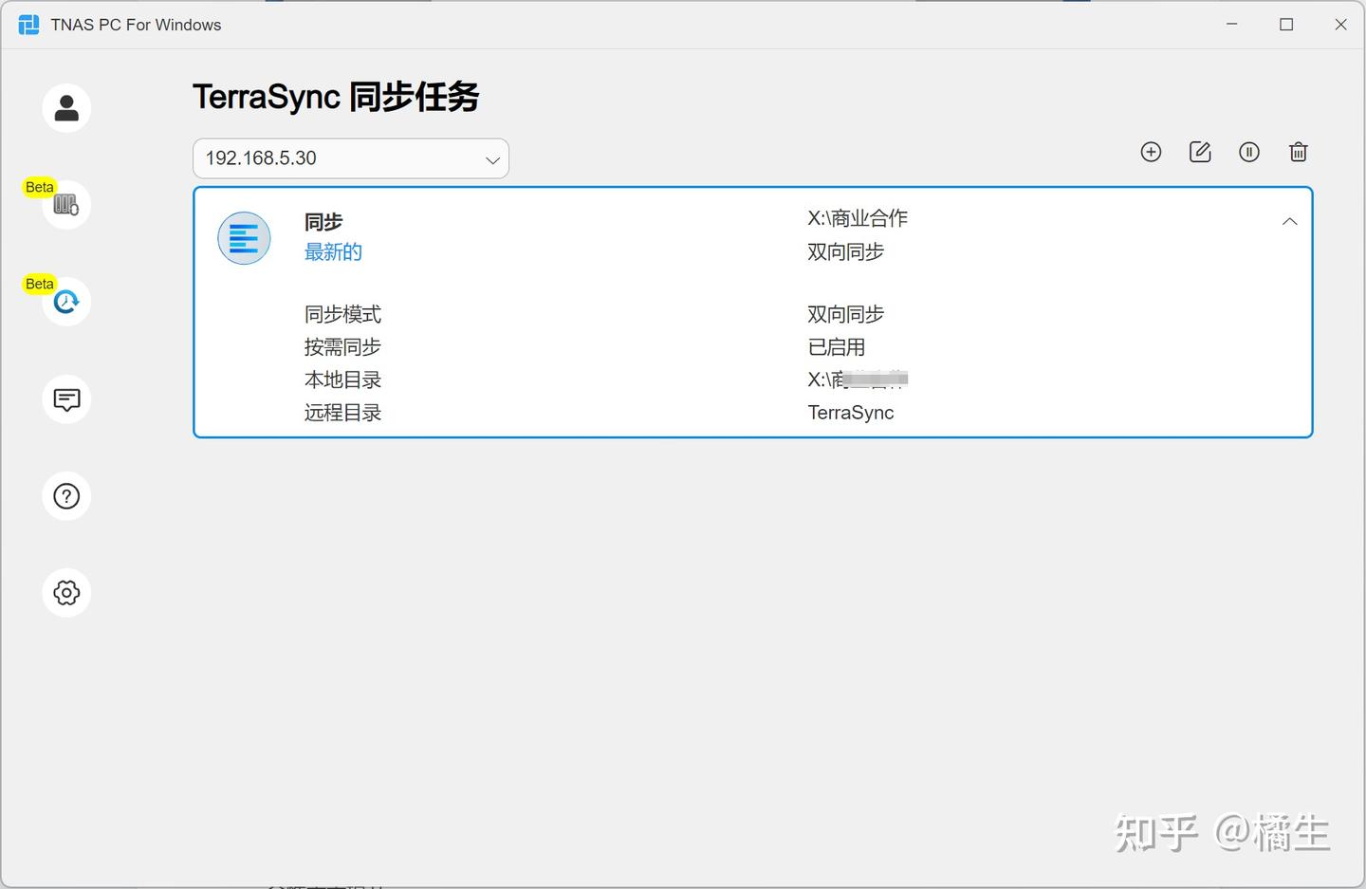Image resolution: width=1366 pixels, height=889 pixels.
Task: Create a new sync task
Action: (1151, 152)
